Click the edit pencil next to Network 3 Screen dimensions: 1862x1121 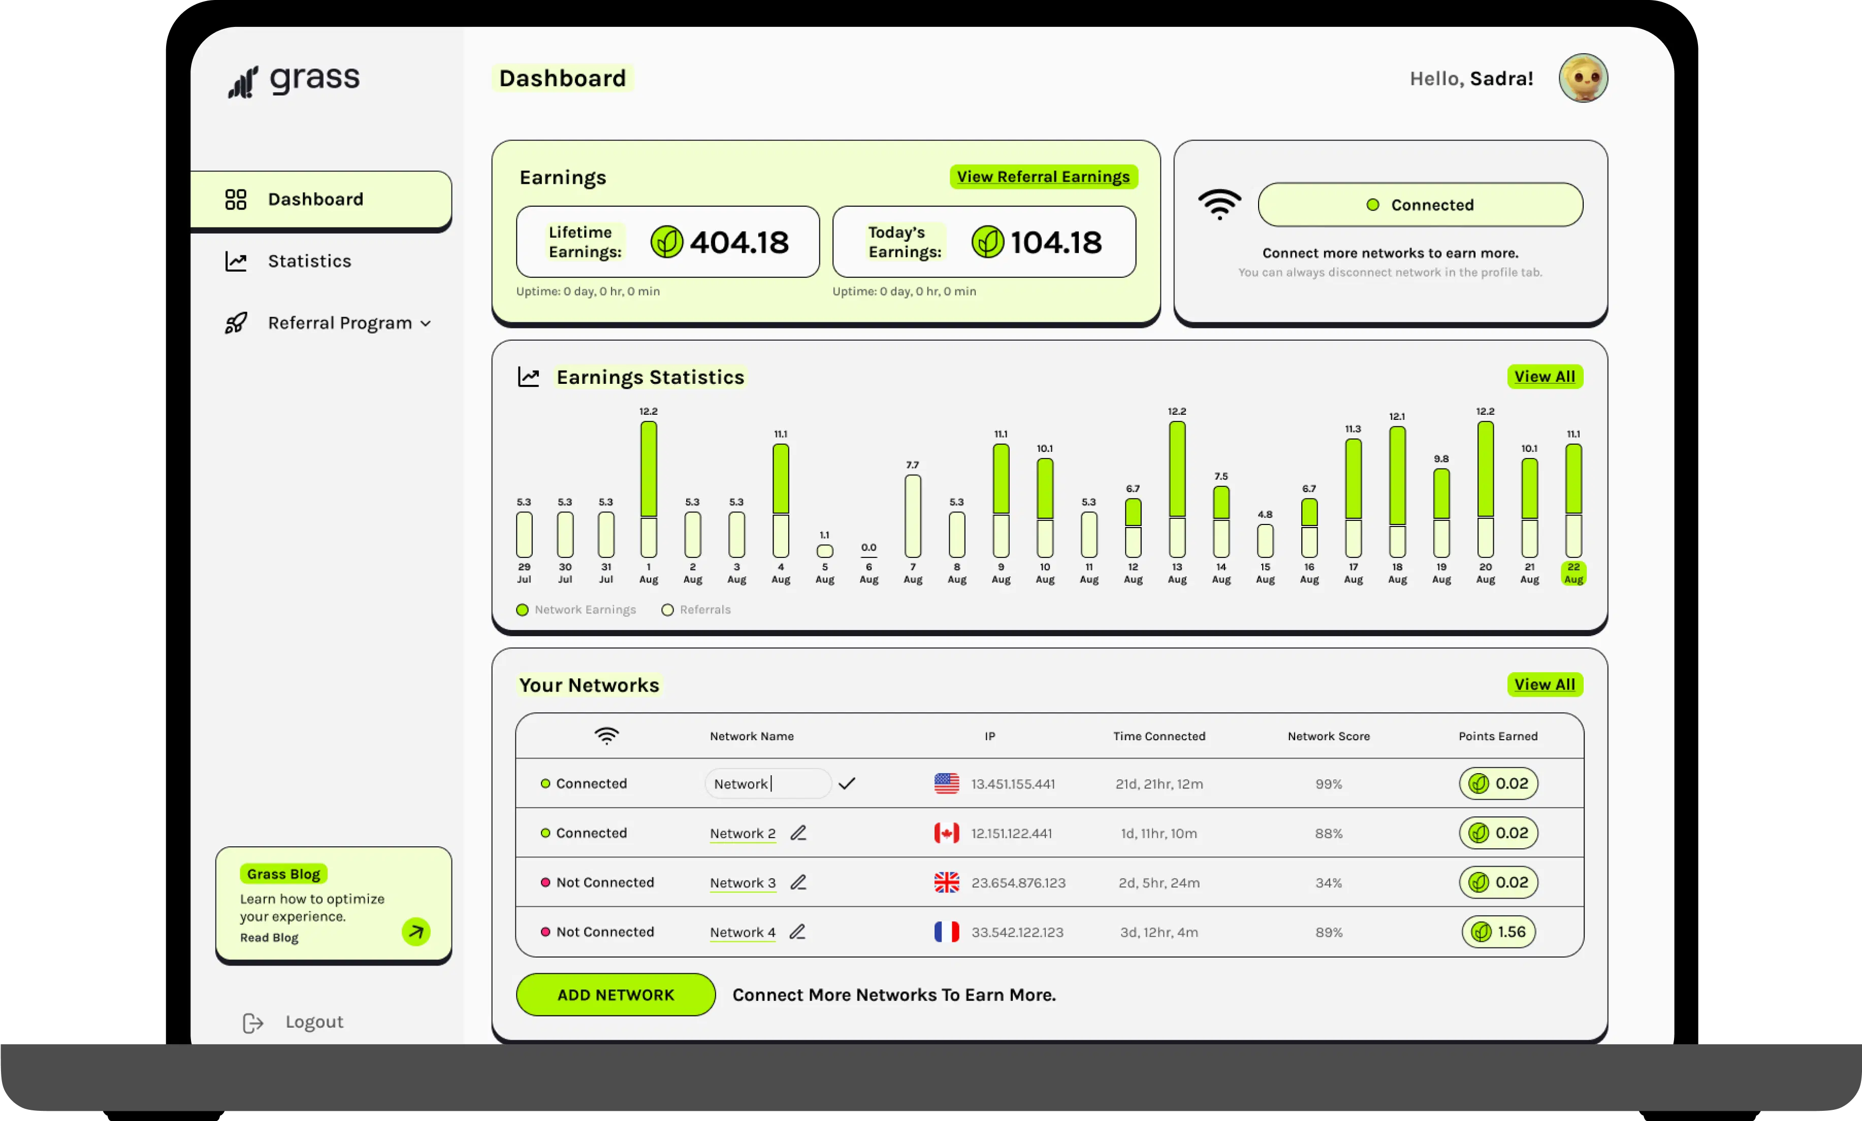click(x=798, y=881)
